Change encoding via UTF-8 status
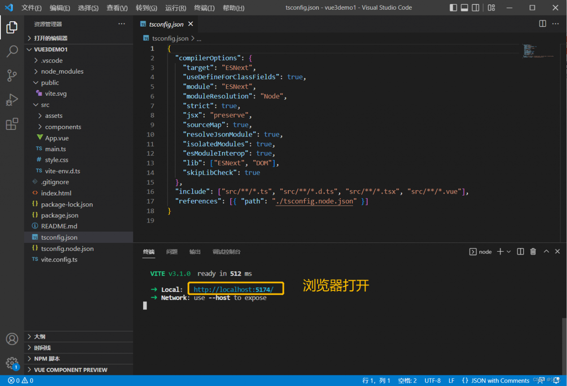This screenshot has width=567, height=386. coord(433,381)
